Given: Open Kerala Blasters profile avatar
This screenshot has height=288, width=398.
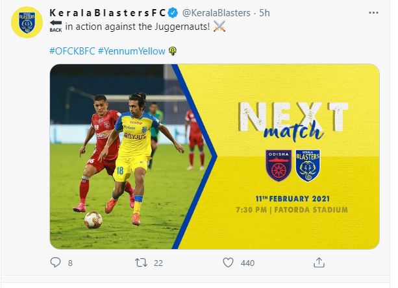Looking at the screenshot, I should tap(27, 23).
